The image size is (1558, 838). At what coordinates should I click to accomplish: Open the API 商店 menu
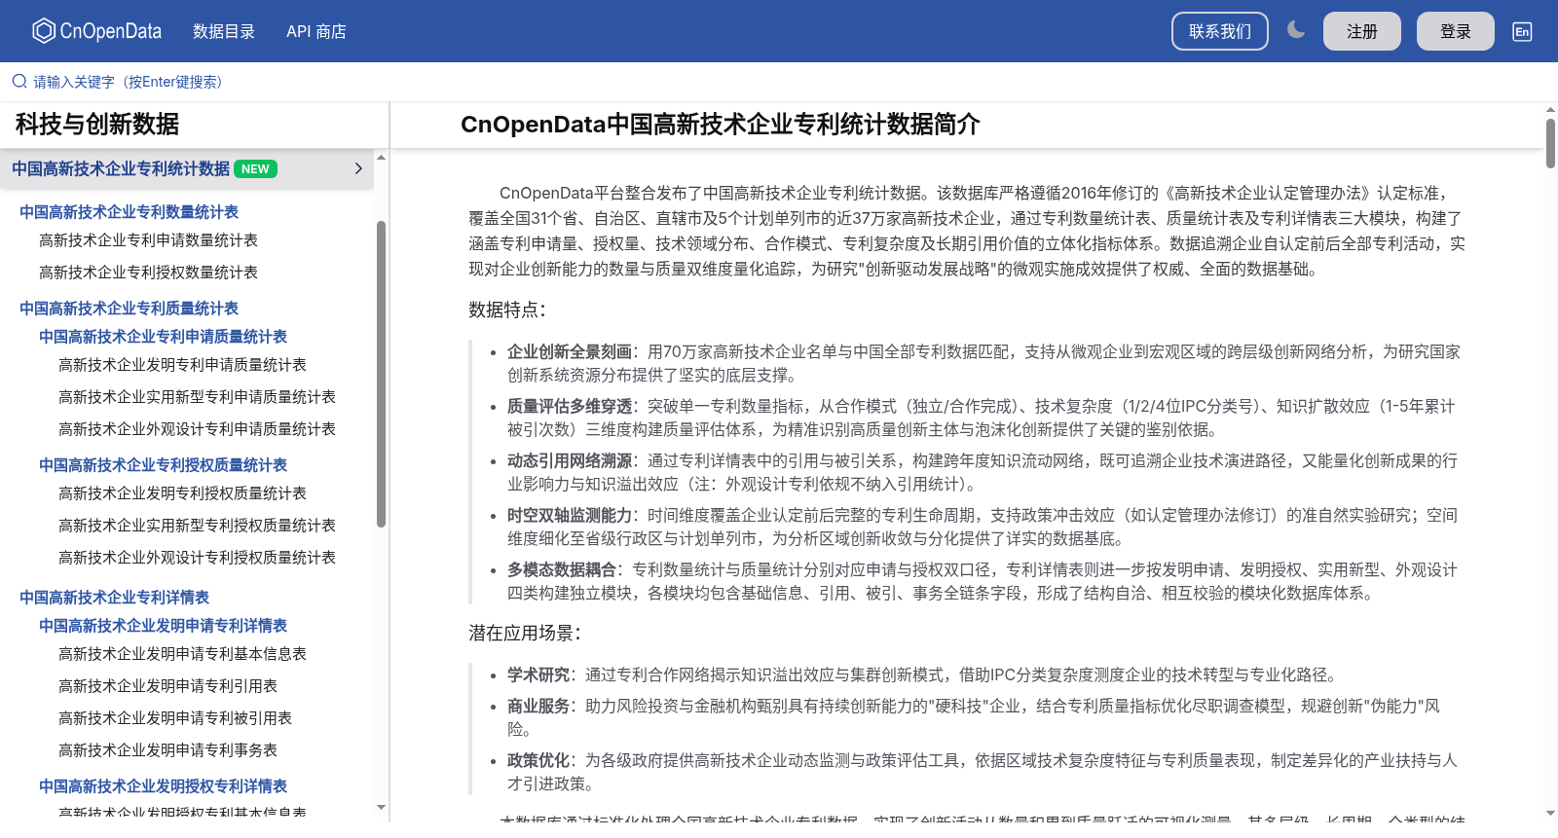[316, 31]
